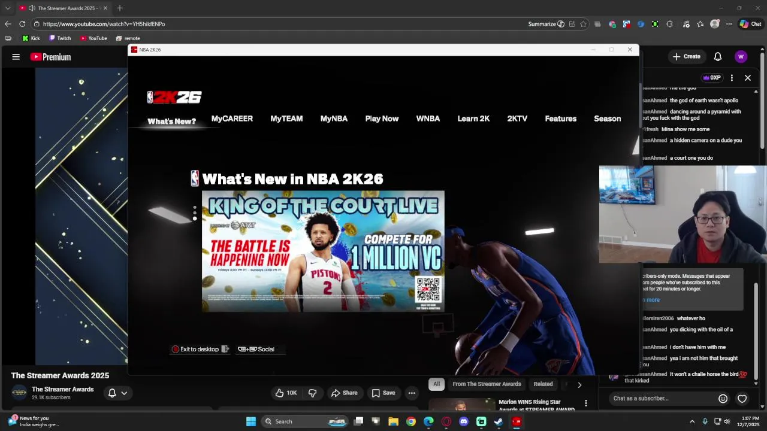Open the favorites list icon in toolbar
The height and width of the screenshot is (431, 767).
click(700, 24)
